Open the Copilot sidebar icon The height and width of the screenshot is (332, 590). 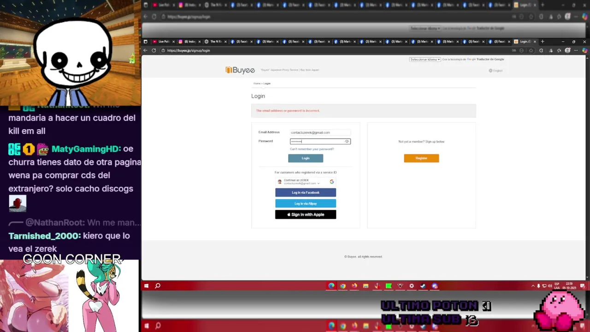pyautogui.click(x=584, y=50)
